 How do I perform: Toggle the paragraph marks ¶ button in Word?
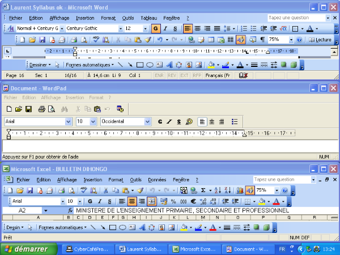coord(262,40)
